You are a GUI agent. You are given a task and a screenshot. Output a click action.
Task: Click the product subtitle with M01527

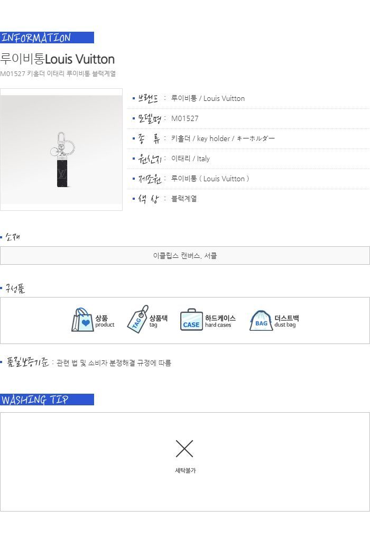pos(58,74)
